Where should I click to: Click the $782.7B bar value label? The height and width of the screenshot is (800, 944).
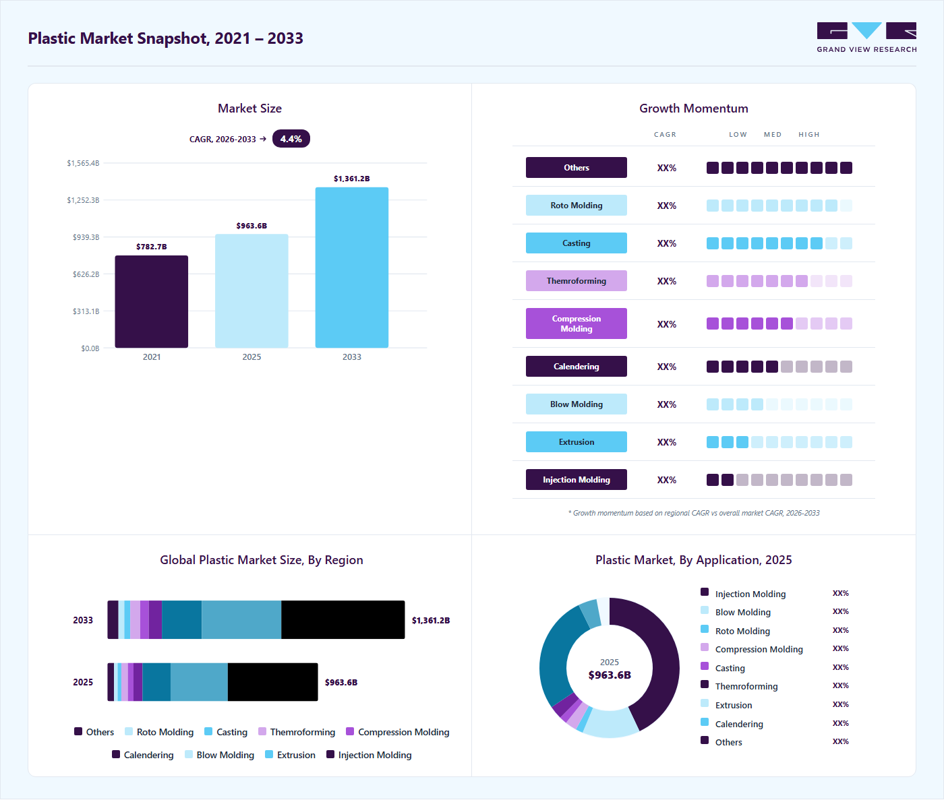point(152,247)
